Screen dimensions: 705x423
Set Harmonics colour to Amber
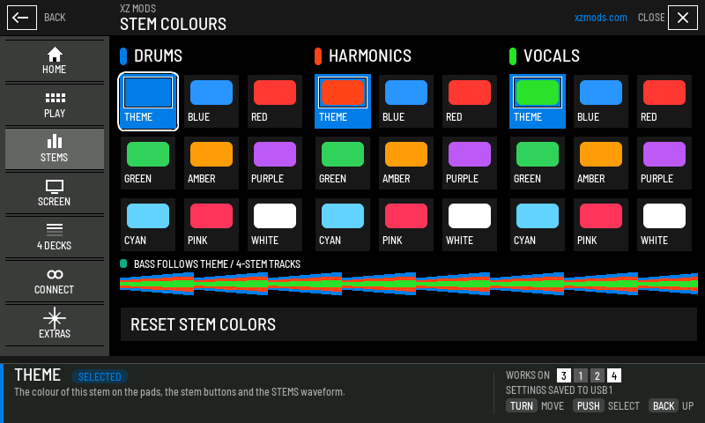point(406,163)
